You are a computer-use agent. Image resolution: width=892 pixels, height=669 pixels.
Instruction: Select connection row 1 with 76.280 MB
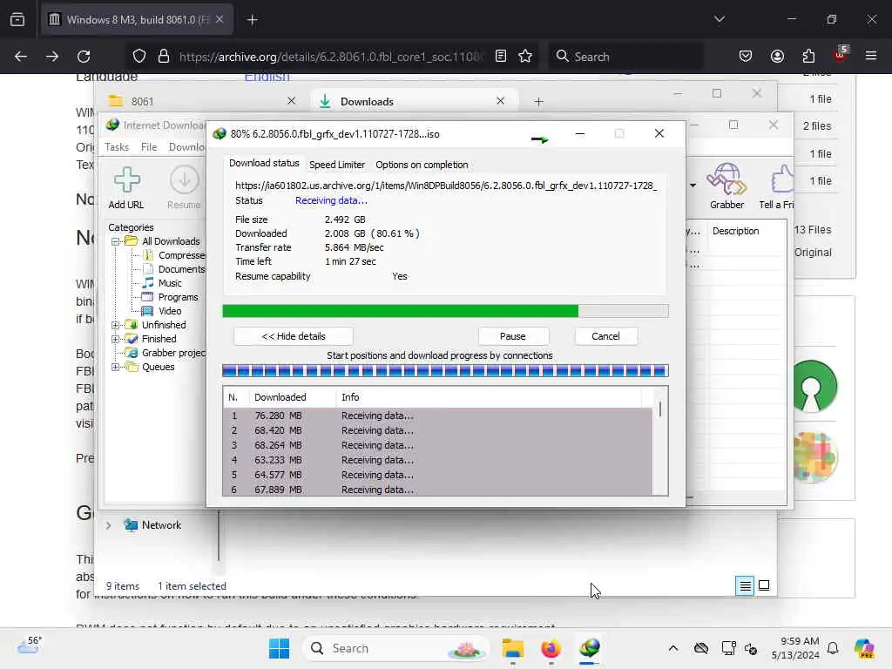click(x=437, y=416)
